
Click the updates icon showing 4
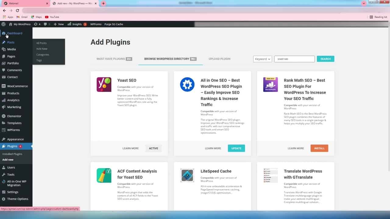[37, 24]
